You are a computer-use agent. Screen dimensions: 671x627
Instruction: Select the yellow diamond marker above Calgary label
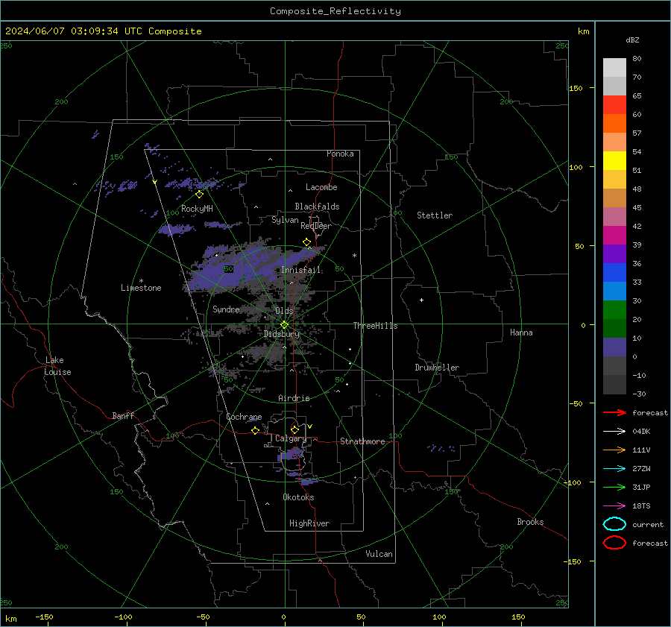[x=294, y=429]
